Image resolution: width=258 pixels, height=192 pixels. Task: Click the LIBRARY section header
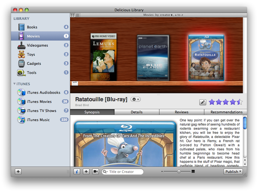21,18
